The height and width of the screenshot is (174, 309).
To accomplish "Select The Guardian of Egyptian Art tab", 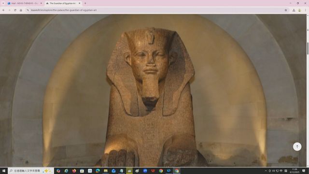I will pos(63,3).
